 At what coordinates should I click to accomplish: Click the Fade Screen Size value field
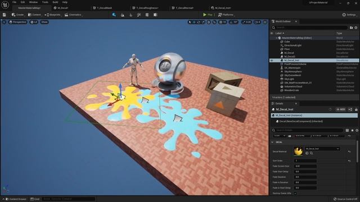coord(305,166)
